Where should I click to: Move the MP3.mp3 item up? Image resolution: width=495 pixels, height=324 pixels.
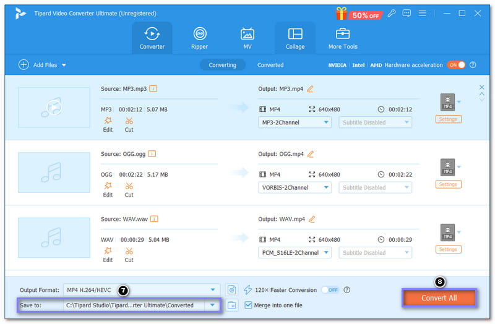[x=481, y=94]
